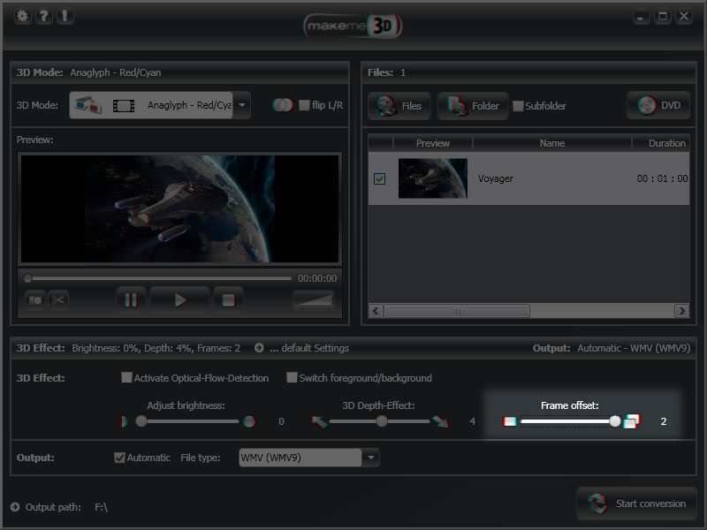Pause the preview playback

[x=131, y=300]
